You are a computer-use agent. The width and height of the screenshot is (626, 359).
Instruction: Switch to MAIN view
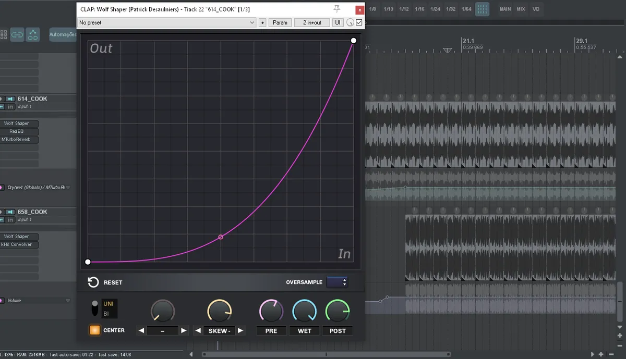coord(505,9)
